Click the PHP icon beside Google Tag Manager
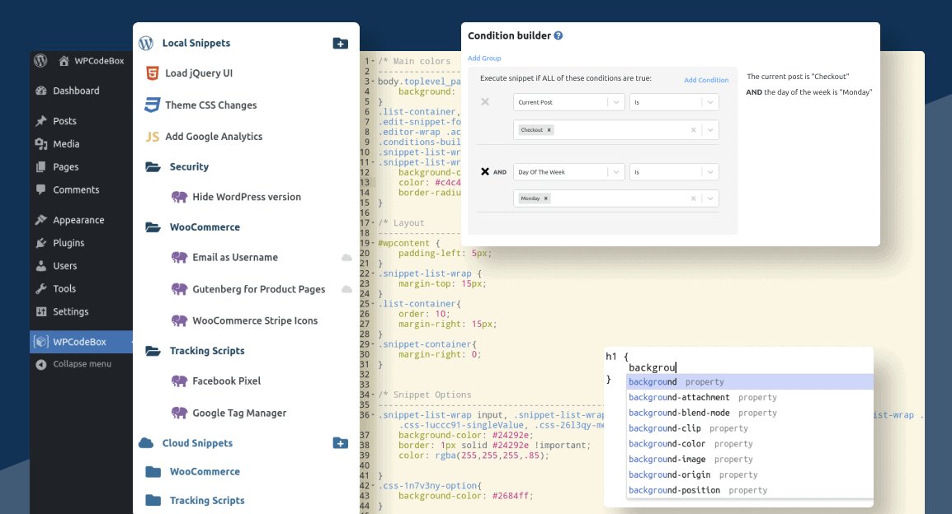The width and height of the screenshot is (952, 514). click(179, 414)
